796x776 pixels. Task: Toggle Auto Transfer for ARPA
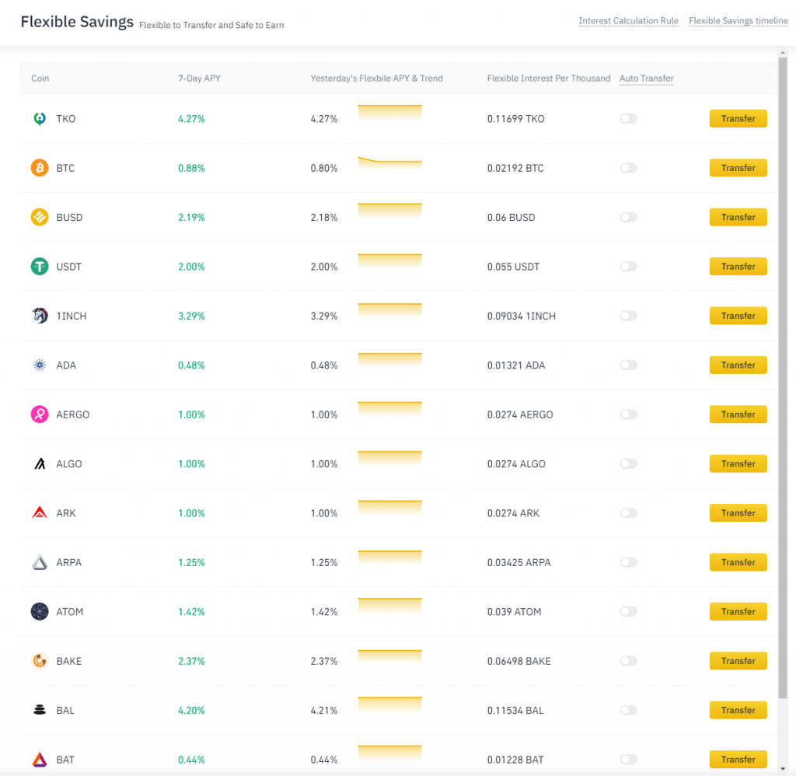(x=628, y=562)
